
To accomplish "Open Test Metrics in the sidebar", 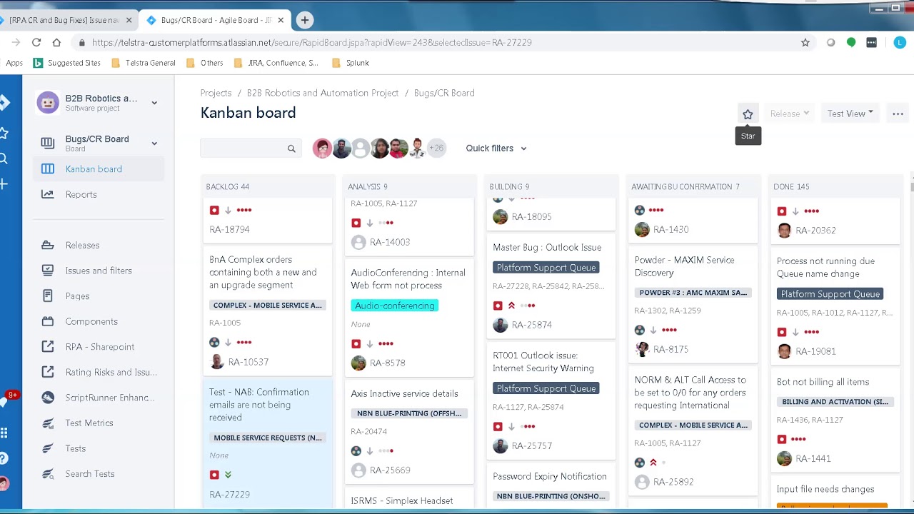I will (89, 423).
